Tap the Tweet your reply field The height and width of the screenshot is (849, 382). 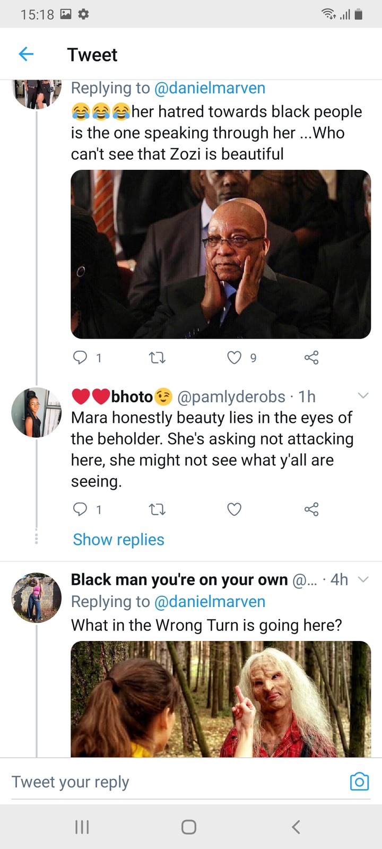pyautogui.click(x=175, y=782)
